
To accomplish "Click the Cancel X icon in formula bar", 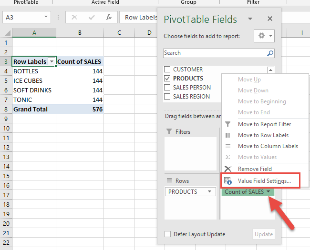I will (74, 17).
